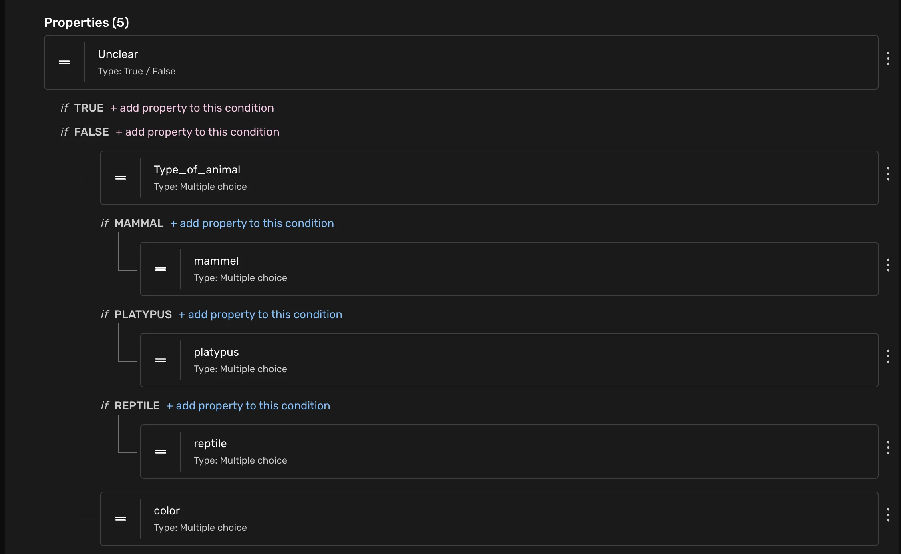Screen dimensions: 901x554
Task: Grab the drag handle of platypus property
Action: [161, 360]
